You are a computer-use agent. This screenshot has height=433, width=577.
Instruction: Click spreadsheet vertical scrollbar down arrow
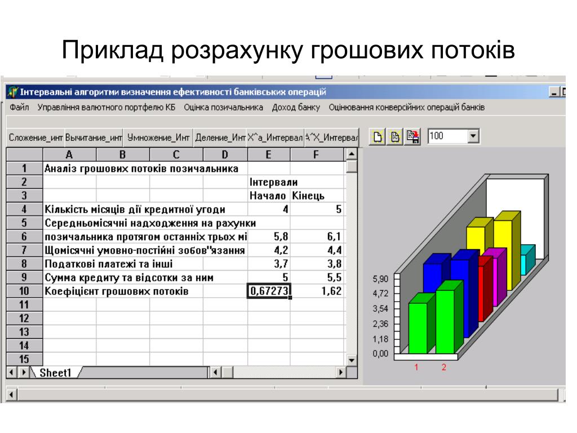coord(352,360)
